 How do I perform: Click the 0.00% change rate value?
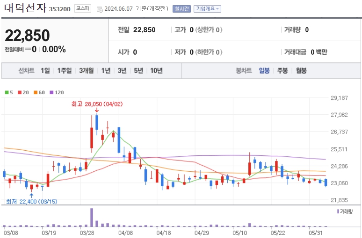click(54, 49)
